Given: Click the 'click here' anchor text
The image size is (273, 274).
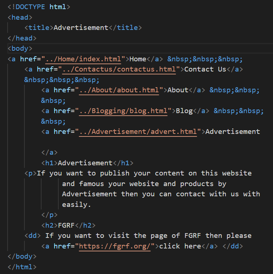Looking at the screenshot, I should [180, 246].
